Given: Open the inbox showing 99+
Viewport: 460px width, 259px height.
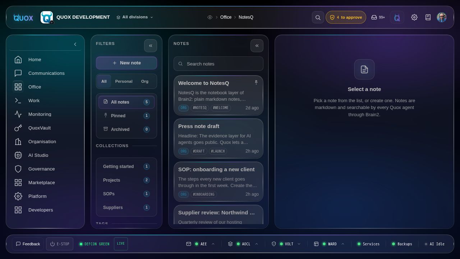Looking at the screenshot, I should [378, 17].
